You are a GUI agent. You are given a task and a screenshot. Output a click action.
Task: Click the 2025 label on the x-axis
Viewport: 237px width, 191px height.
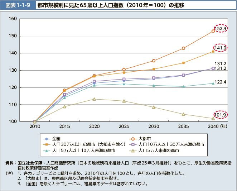[x=124, y=126]
